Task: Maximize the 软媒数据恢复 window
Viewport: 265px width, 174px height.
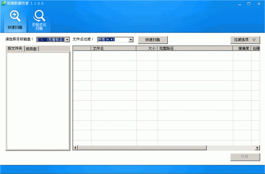Action: coord(249,4)
